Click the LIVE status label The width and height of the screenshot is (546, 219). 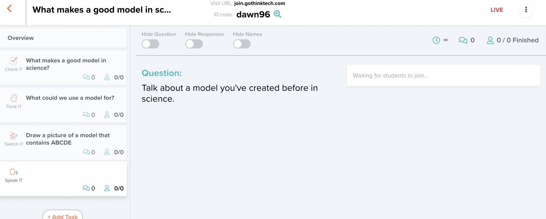[497, 10]
